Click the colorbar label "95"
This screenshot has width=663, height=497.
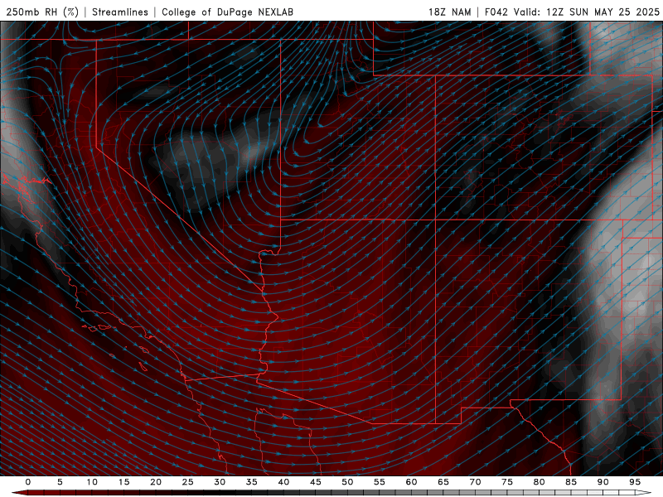pos(635,482)
